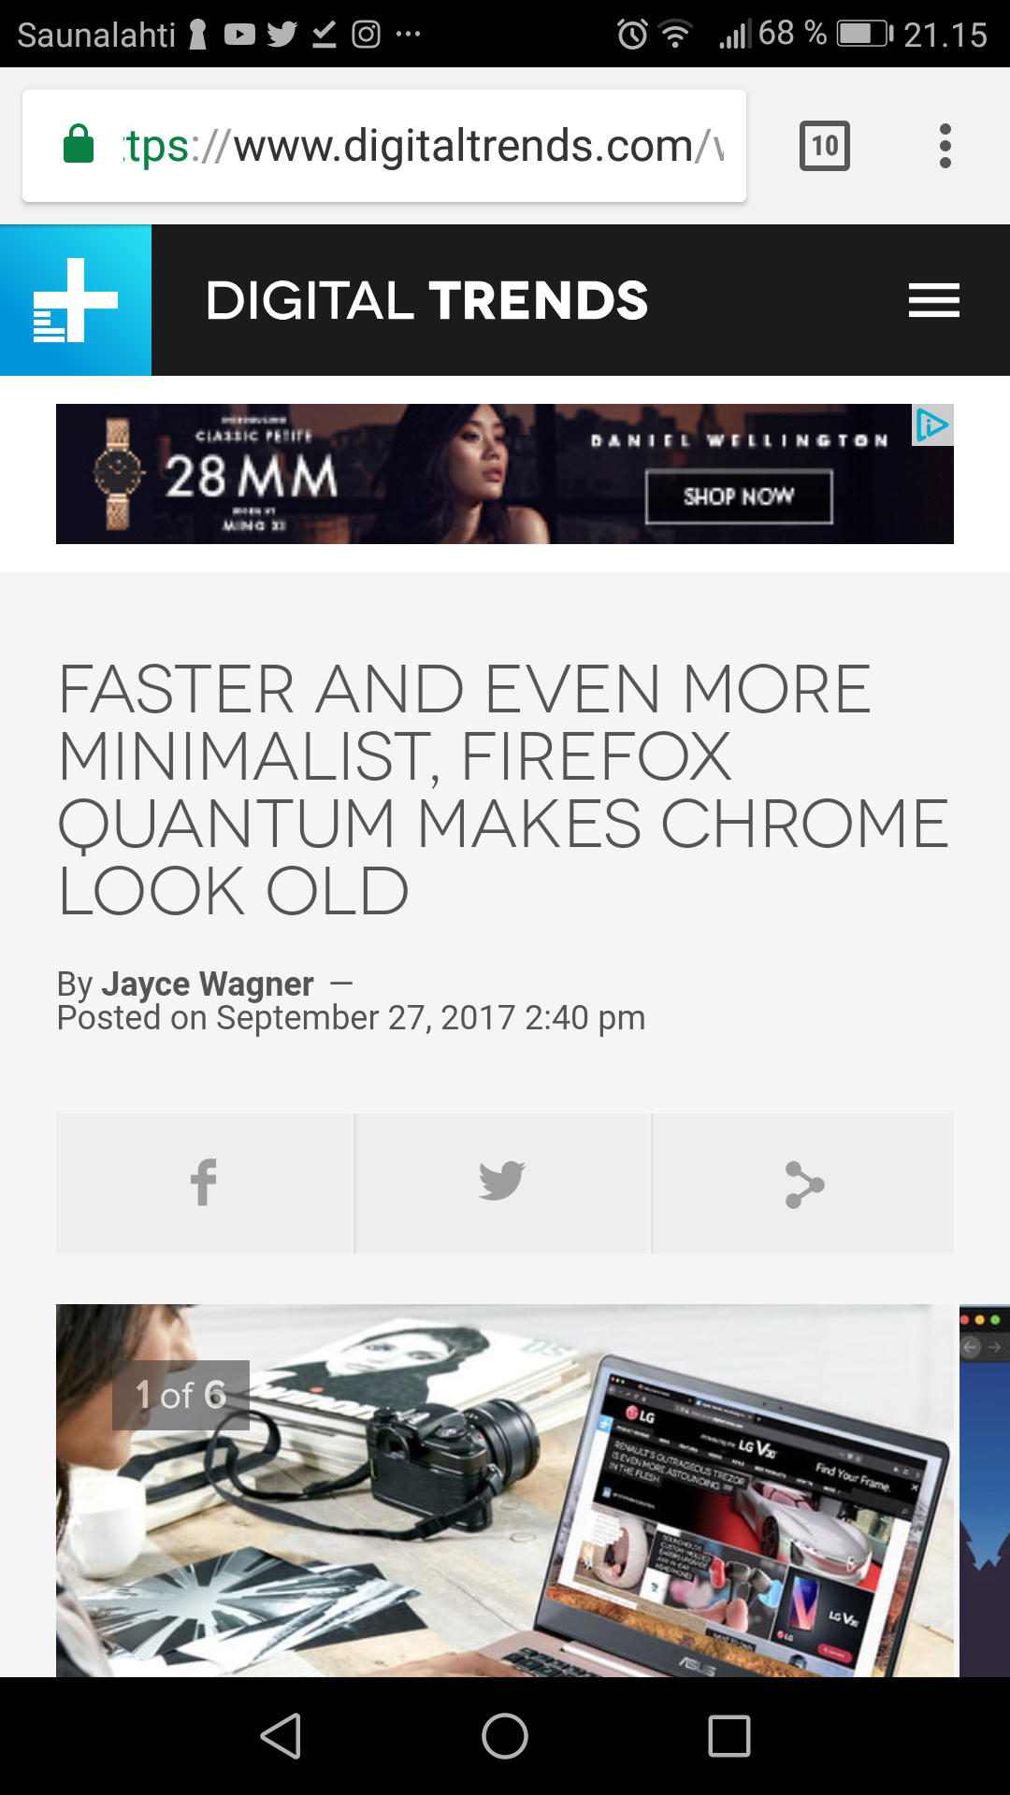
Task: Share article on Facebook
Action: pyautogui.click(x=204, y=1183)
